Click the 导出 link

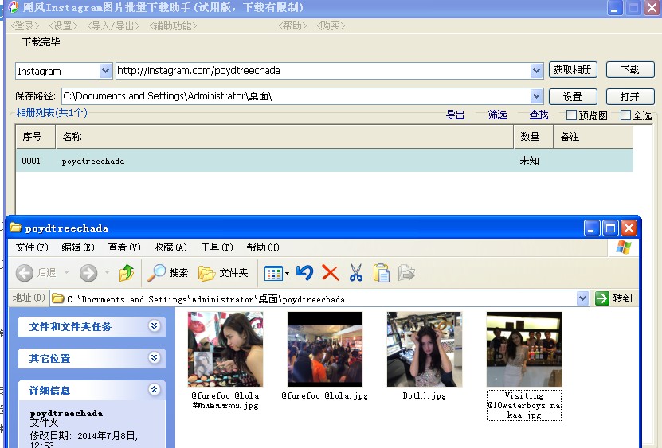point(456,115)
